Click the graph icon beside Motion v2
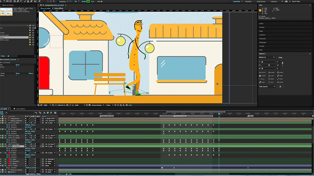The image size is (314, 176). [280, 57]
